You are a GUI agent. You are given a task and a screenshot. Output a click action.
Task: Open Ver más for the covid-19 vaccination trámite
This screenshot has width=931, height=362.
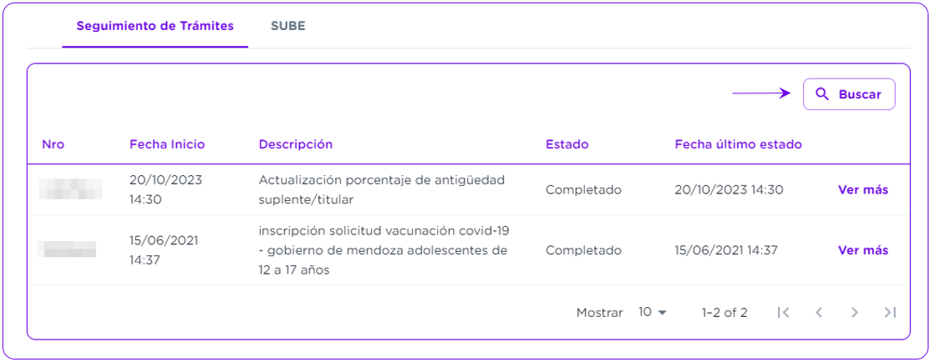pyautogui.click(x=862, y=250)
